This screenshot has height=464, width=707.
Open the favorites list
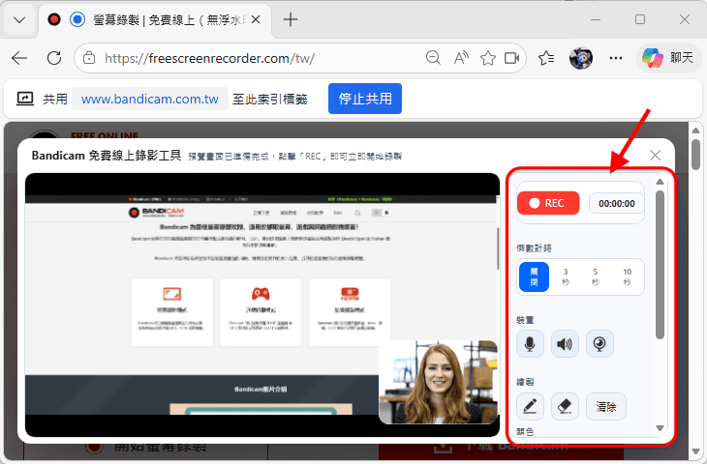[x=546, y=58]
